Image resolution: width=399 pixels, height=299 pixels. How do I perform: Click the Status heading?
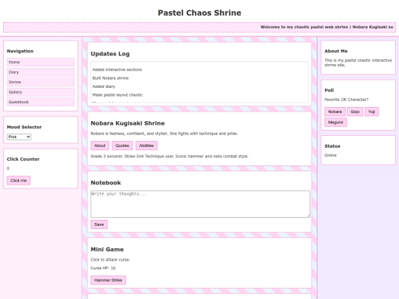332,146
